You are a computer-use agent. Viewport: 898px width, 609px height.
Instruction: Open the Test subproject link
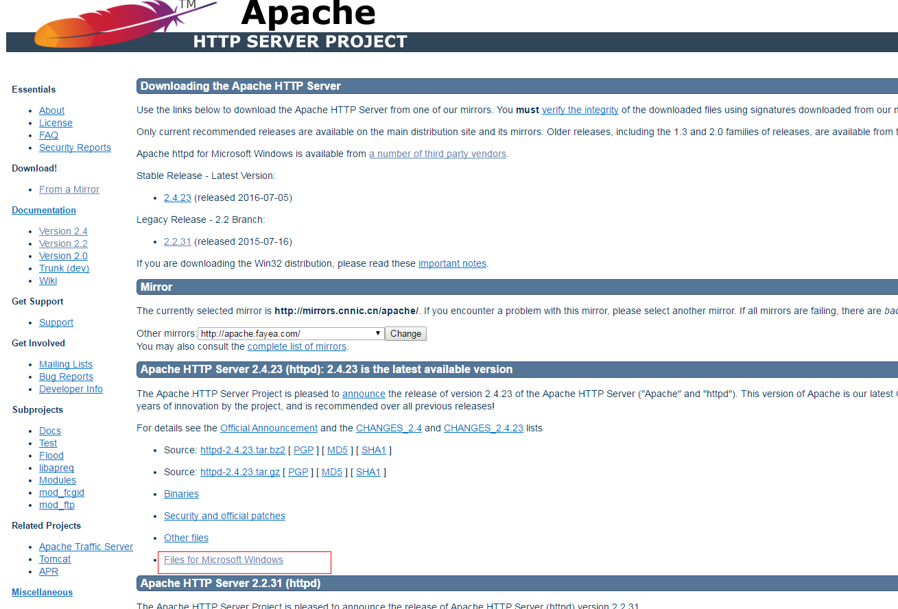click(x=48, y=443)
